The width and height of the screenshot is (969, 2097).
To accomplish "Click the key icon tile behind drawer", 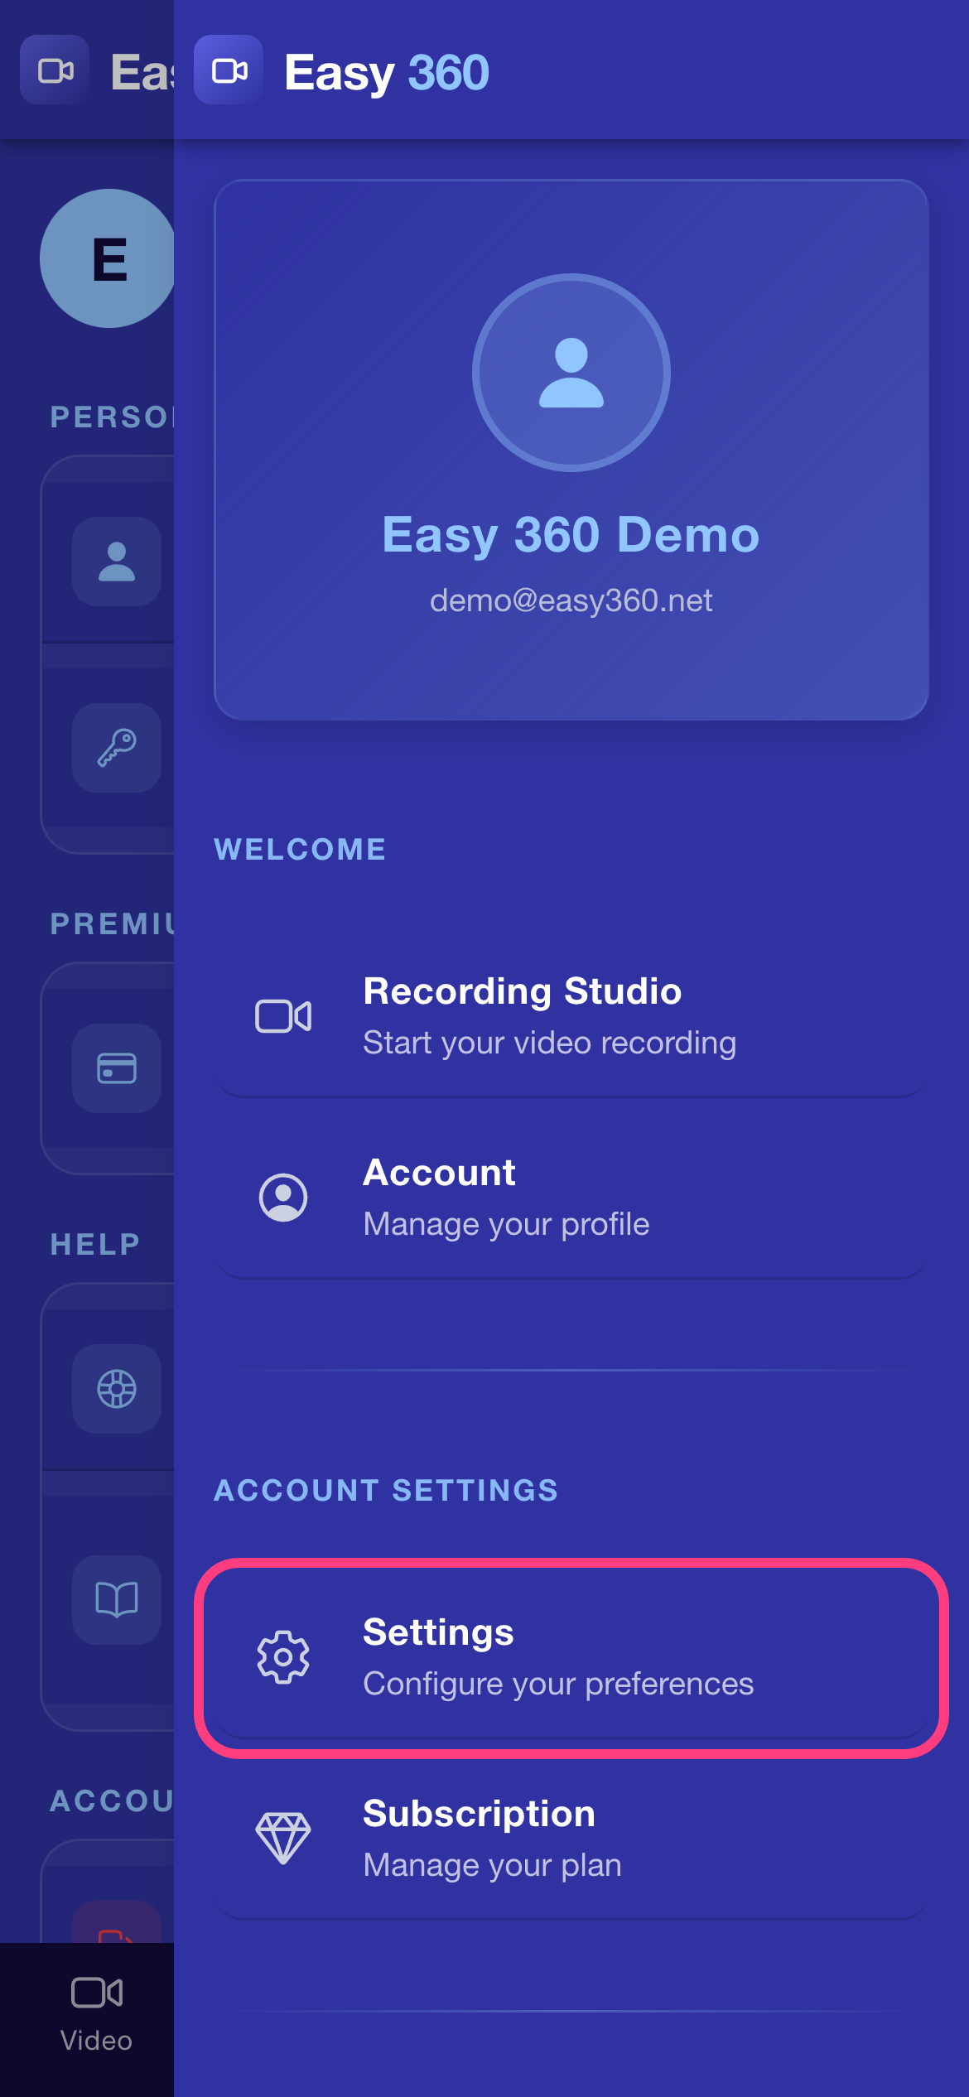I will tap(117, 748).
